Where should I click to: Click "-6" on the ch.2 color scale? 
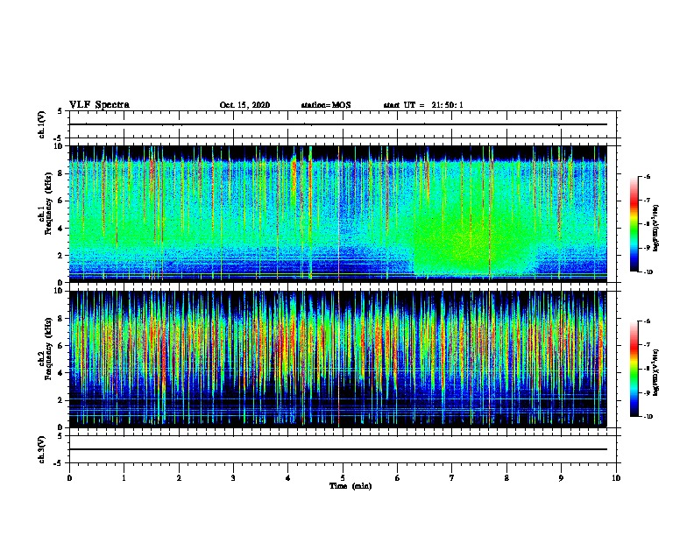click(647, 321)
